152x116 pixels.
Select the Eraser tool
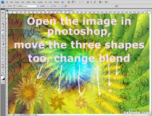pyautogui.click(x=3, y=41)
